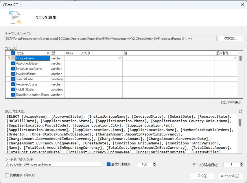Decrease the 最大行数 value with down arrow

154,166
